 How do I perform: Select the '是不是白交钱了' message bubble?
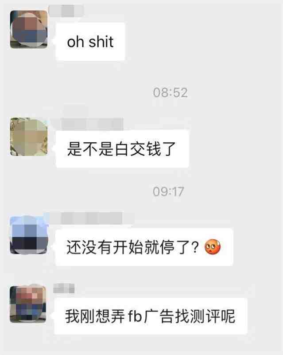click(122, 149)
